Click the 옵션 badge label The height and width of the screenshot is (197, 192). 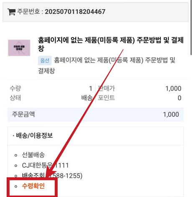coord(45,61)
